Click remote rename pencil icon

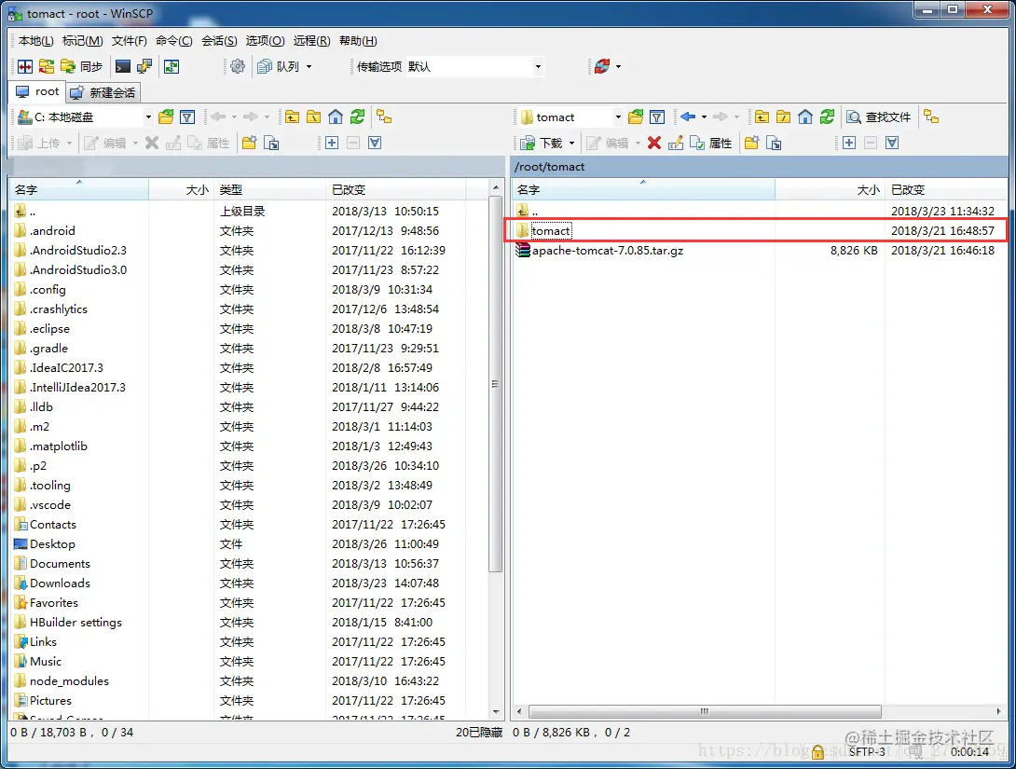point(675,143)
